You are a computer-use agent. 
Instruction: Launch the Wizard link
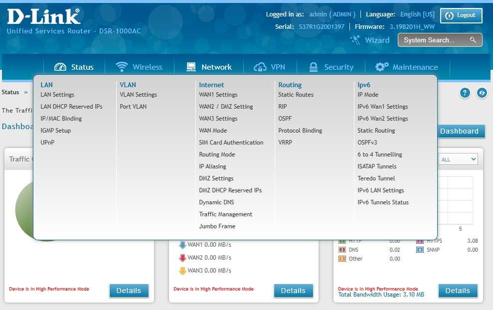click(x=377, y=40)
